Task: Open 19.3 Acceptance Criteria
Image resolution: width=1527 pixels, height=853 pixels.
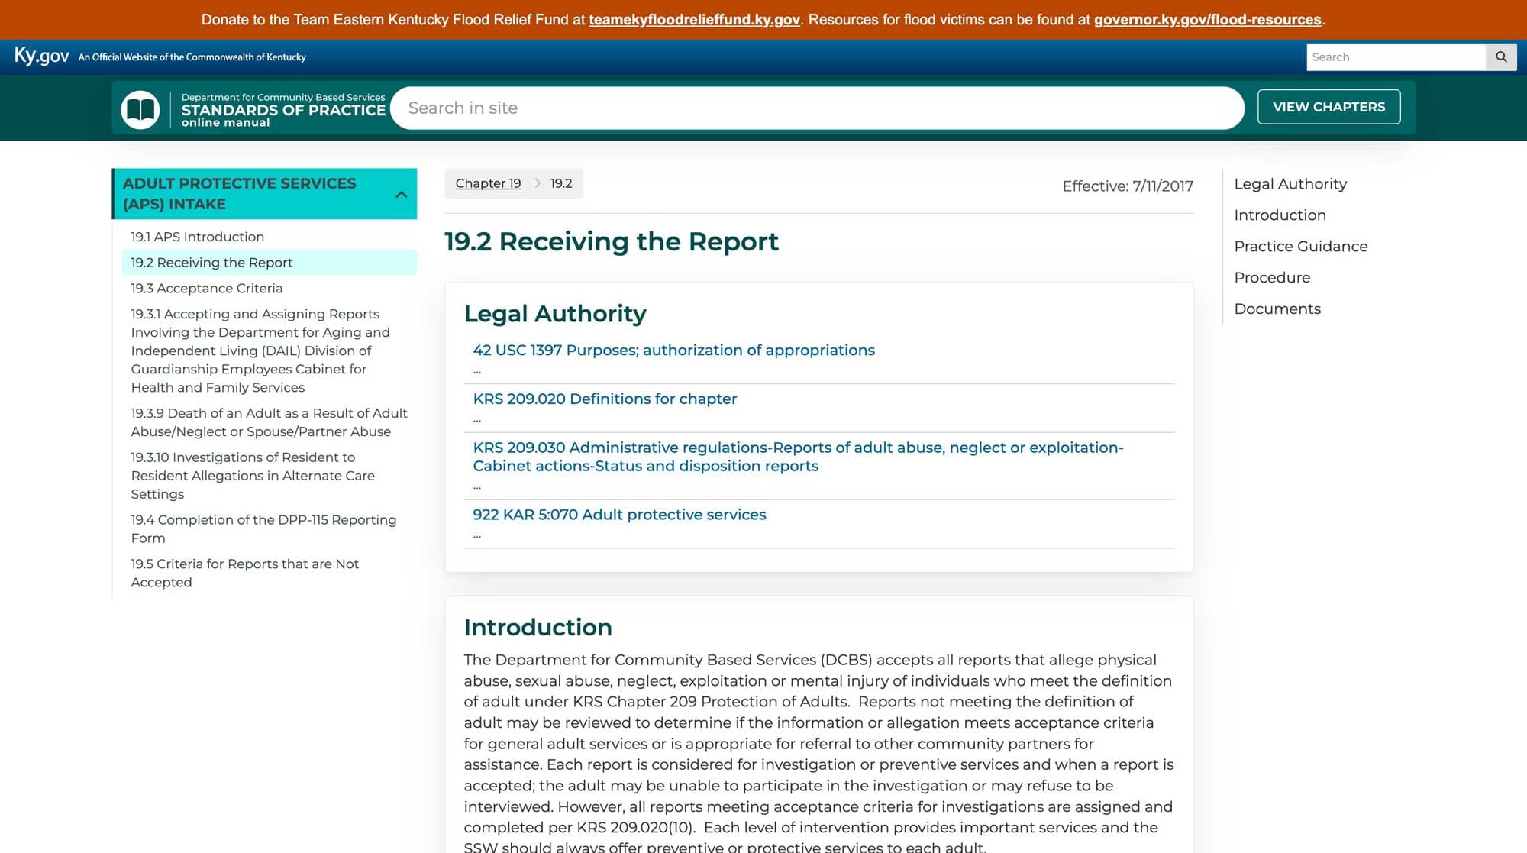Action: click(x=206, y=288)
